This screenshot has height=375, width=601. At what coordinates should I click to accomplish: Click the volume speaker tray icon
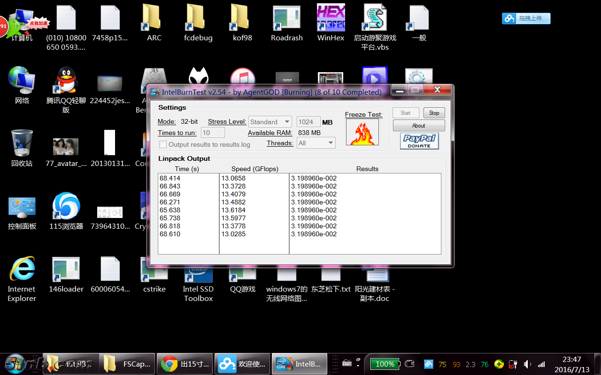click(x=527, y=364)
